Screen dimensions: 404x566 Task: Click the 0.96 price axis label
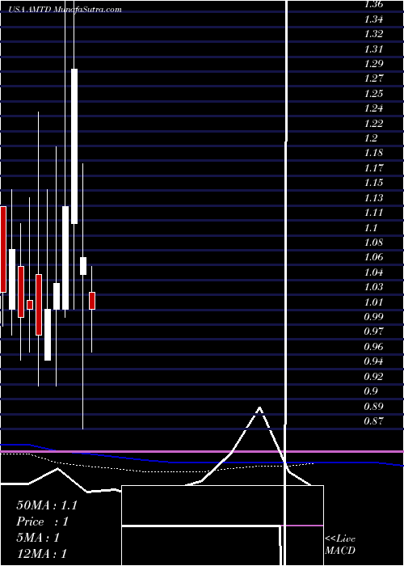(x=373, y=347)
